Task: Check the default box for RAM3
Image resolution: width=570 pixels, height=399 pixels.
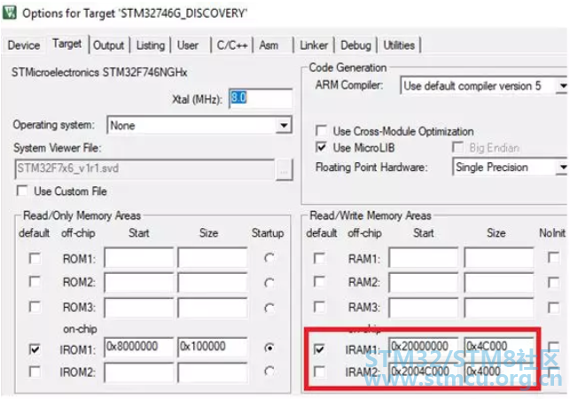Action: point(319,307)
